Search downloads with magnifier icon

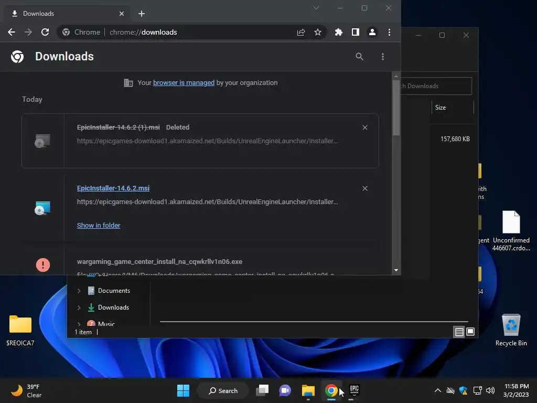pyautogui.click(x=359, y=57)
